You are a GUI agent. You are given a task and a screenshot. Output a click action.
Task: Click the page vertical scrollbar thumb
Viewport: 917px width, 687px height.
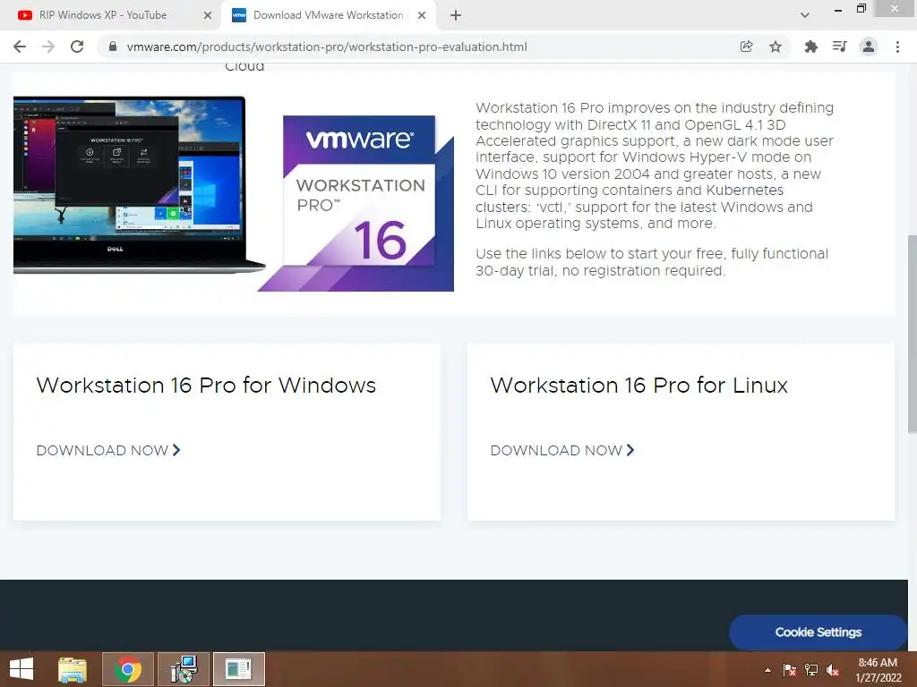click(912, 333)
